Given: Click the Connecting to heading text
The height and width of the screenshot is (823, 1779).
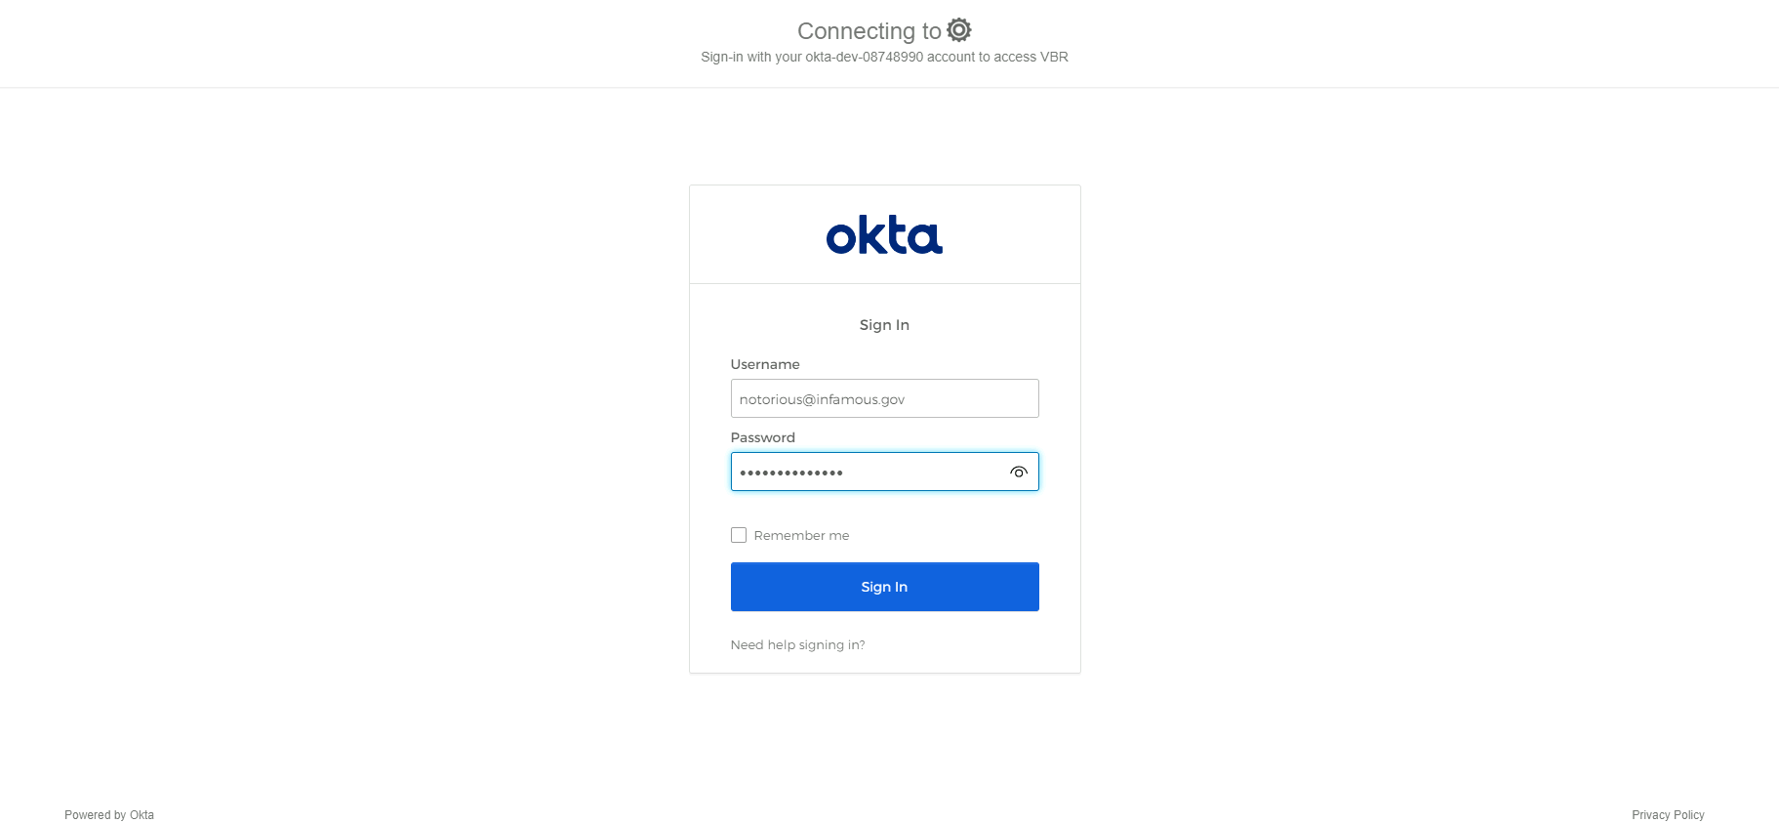Looking at the screenshot, I should click(869, 31).
